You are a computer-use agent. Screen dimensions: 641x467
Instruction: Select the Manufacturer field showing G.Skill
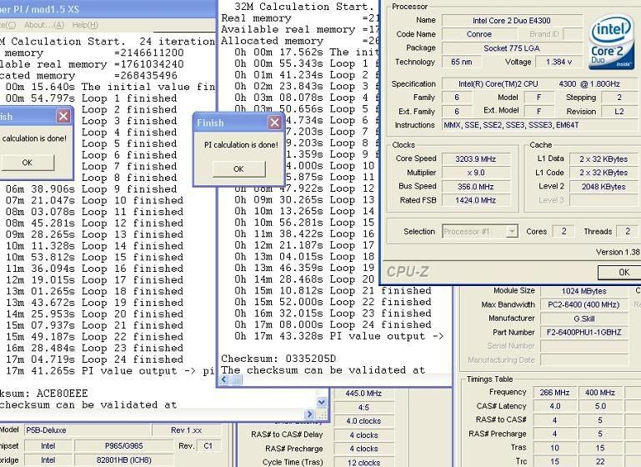[x=583, y=318]
